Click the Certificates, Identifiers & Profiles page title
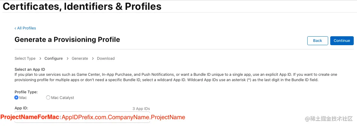The width and height of the screenshot is (357, 126). pos(82,6)
